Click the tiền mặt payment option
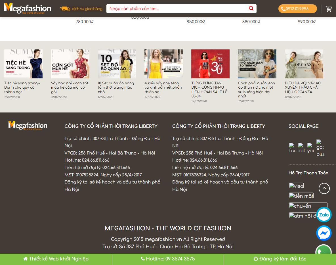Screen dimensions: 336x265 [301, 195]
